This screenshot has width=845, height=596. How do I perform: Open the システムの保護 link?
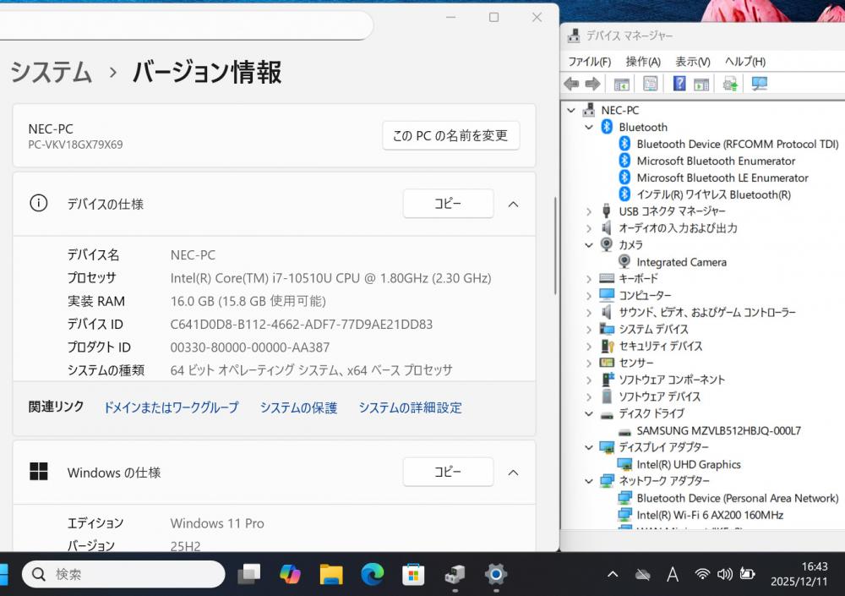pyautogui.click(x=298, y=407)
